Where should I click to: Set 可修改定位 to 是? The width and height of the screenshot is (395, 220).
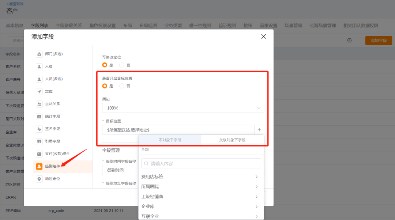tap(105, 65)
